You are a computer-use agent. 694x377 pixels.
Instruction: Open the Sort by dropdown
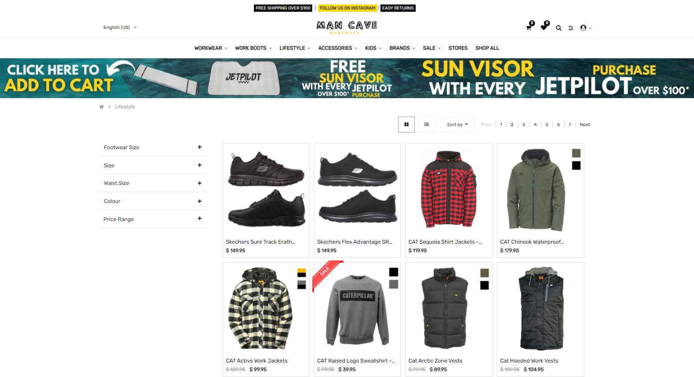(x=457, y=124)
